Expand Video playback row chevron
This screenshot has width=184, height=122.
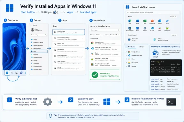[x=83, y=62]
